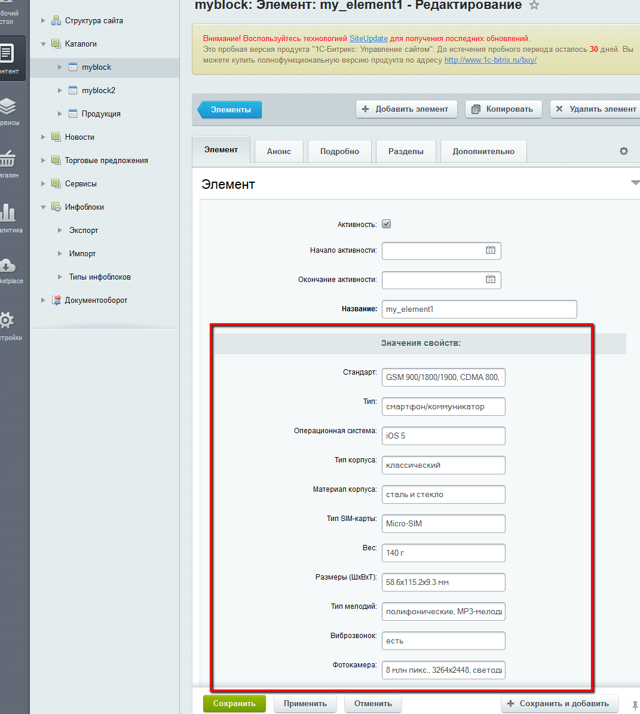Viewport: 640px width, 714px height.
Task: Click the myblock2 infoblock icon
Action: [73, 90]
